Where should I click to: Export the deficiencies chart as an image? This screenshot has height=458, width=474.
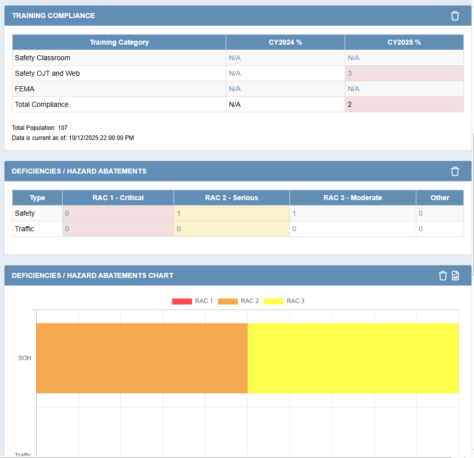[x=456, y=275]
